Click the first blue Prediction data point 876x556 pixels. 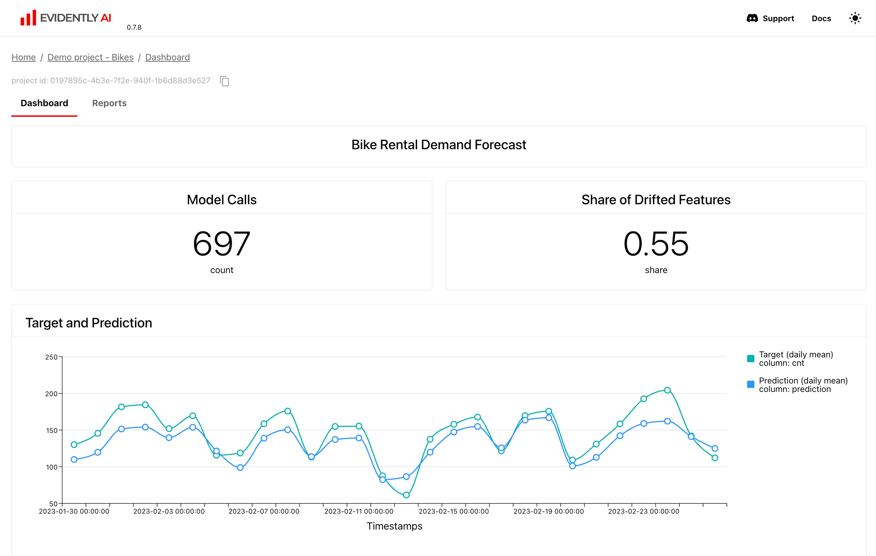coord(74,460)
